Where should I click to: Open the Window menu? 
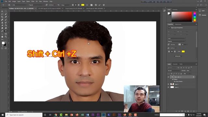[45, 1]
